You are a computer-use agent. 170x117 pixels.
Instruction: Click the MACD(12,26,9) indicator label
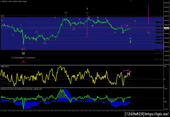21,89
